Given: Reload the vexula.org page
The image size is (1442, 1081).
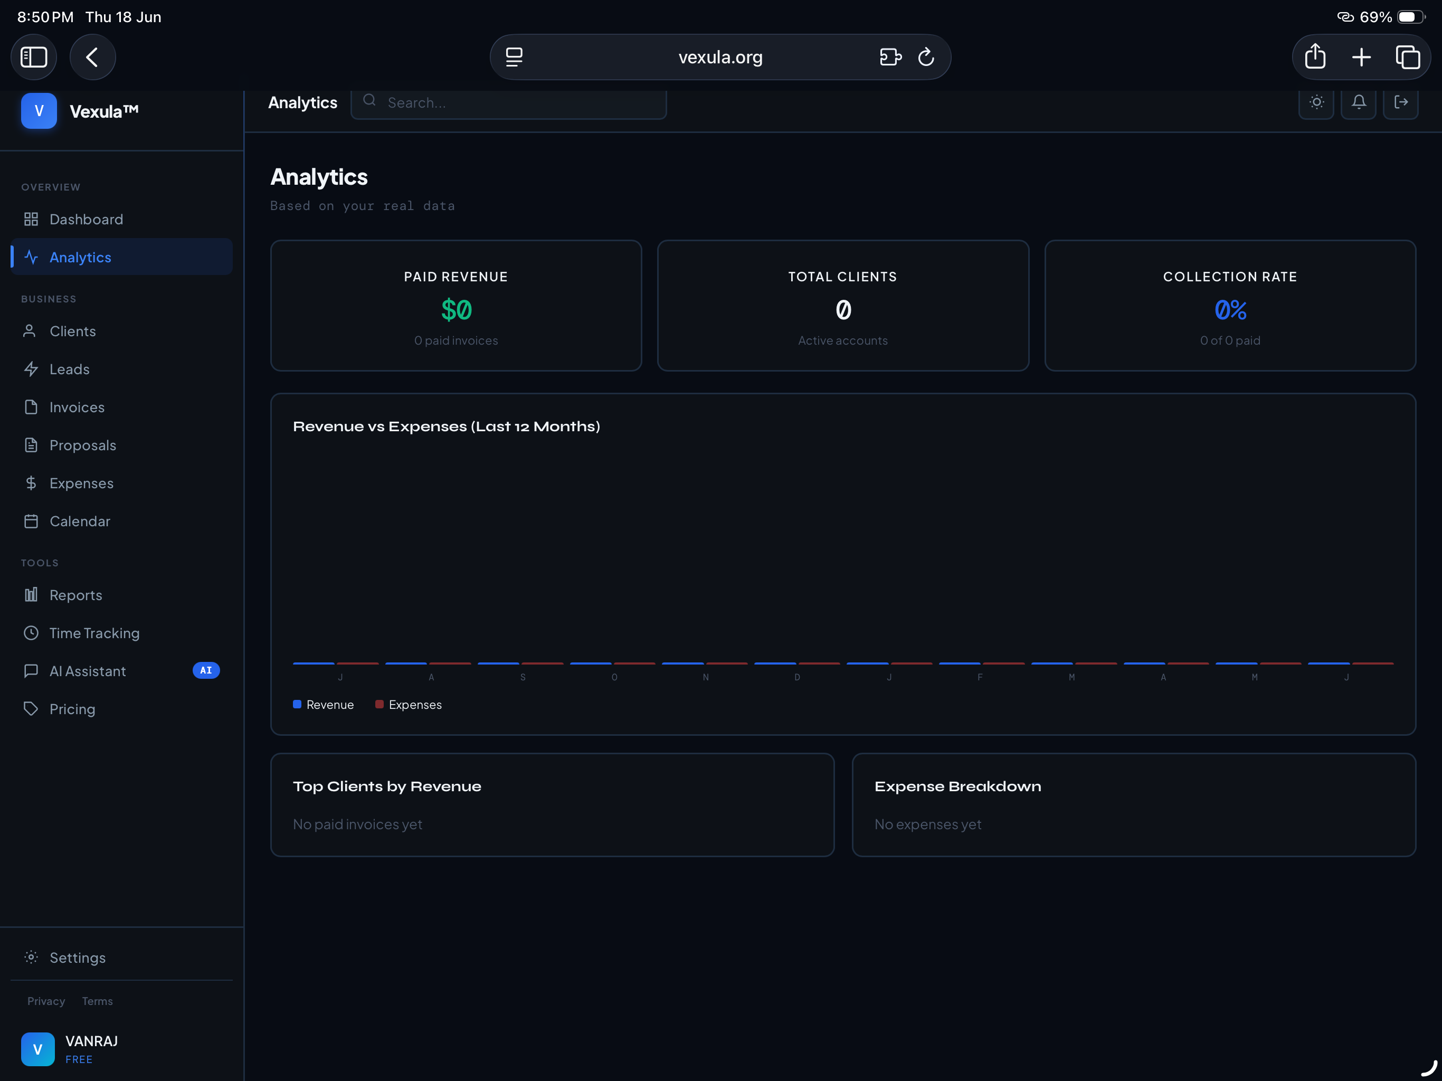Looking at the screenshot, I should coord(926,58).
